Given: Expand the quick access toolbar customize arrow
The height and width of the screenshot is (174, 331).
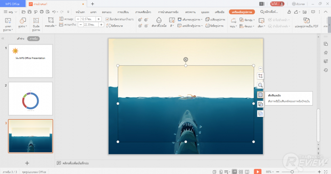Looking at the screenshot, I should pyautogui.click(x=68, y=12).
